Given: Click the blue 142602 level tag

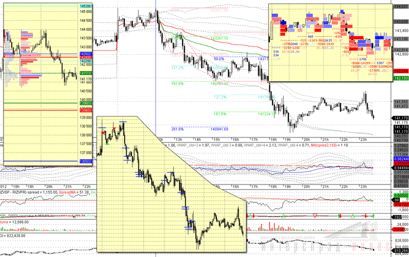Looking at the screenshot, I should (85, 54).
